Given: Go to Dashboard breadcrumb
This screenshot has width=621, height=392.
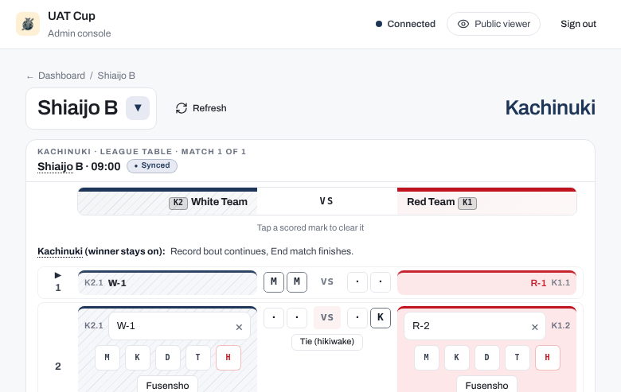Looking at the screenshot, I should [x=61, y=76].
